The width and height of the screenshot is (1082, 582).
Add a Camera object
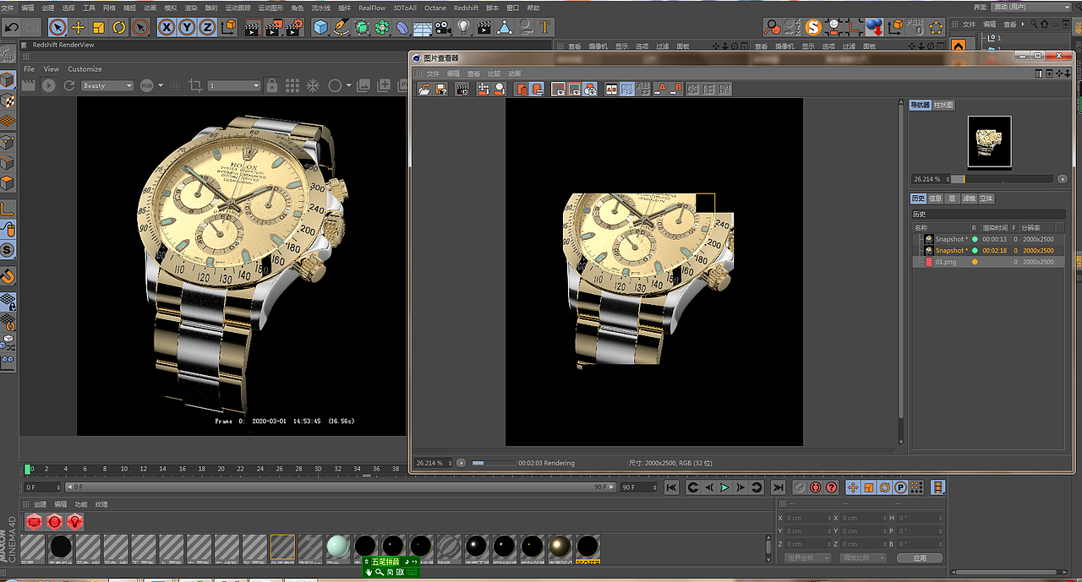(x=443, y=27)
